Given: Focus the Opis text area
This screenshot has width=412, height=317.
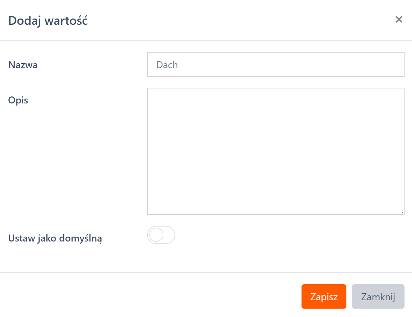Looking at the screenshot, I should (x=276, y=151).
